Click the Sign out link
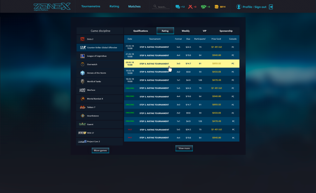The width and height of the screenshot is (316, 193). pos(260,7)
